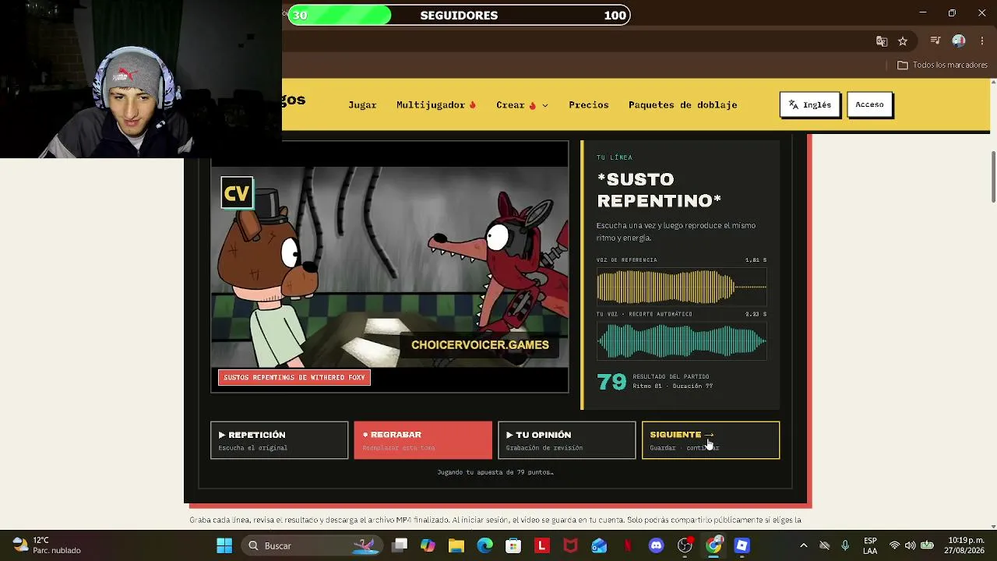Image resolution: width=997 pixels, height=561 pixels.
Task: Open the red L app on taskbar
Action: click(x=542, y=545)
